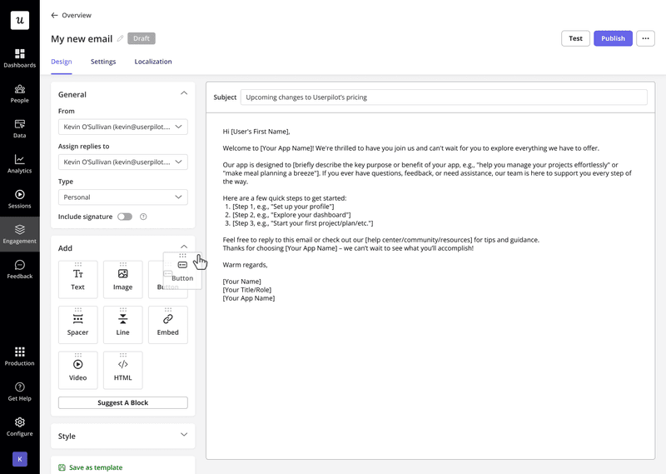
Task: Open Sessions from the sidebar
Action: (19, 198)
